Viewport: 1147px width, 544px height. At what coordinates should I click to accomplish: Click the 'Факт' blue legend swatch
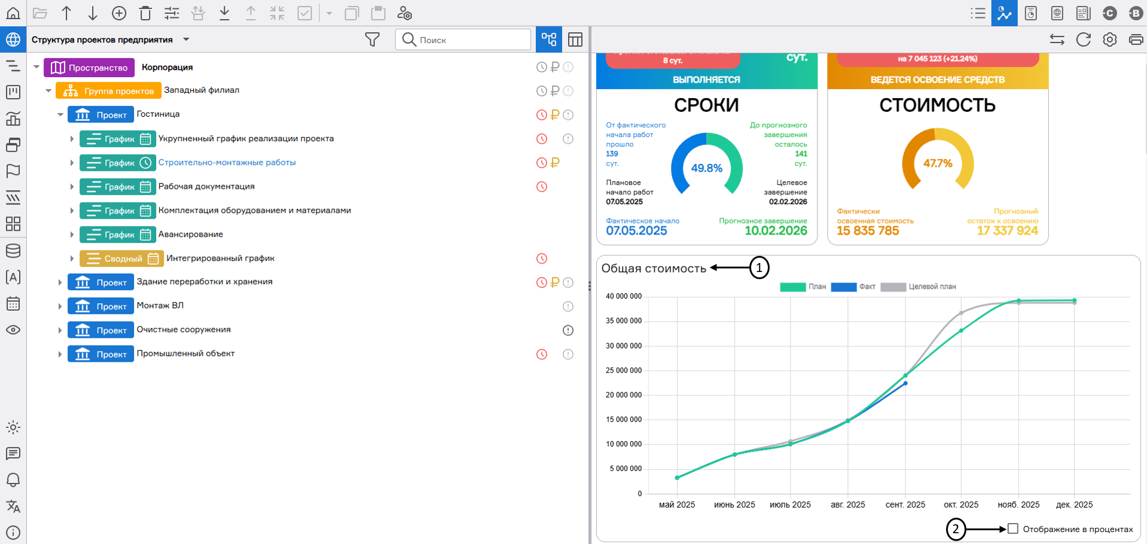click(x=843, y=287)
